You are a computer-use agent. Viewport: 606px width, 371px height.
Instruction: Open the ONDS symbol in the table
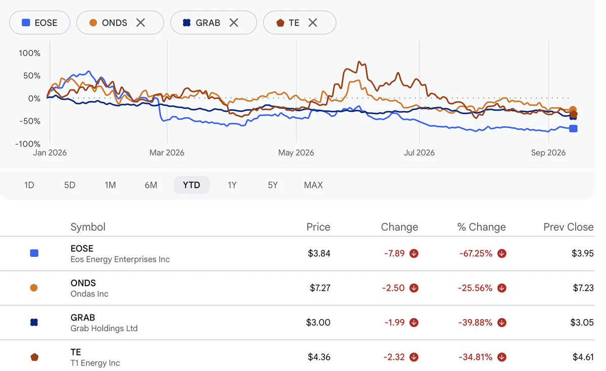pyautogui.click(x=83, y=283)
